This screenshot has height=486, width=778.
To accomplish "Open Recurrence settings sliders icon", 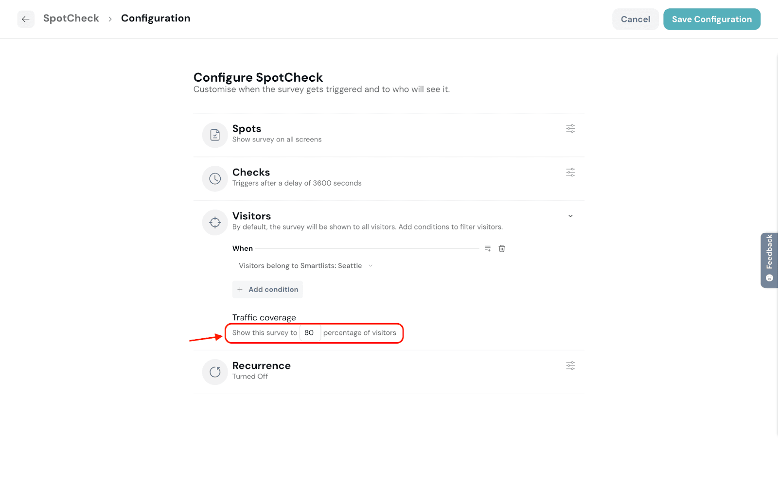I will tap(570, 366).
